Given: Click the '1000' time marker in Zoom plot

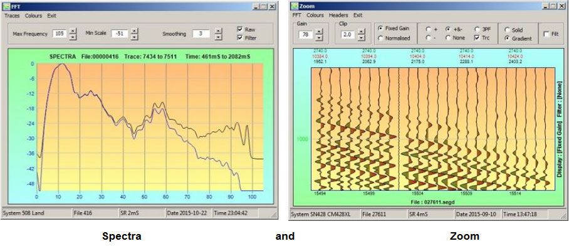Looking at the screenshot, I should [302, 139].
